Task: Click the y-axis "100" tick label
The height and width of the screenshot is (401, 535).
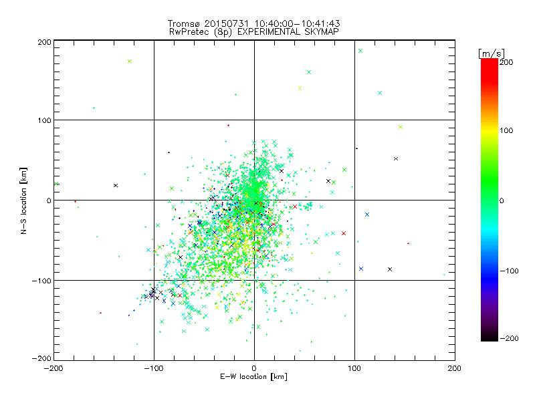Action: (x=44, y=120)
